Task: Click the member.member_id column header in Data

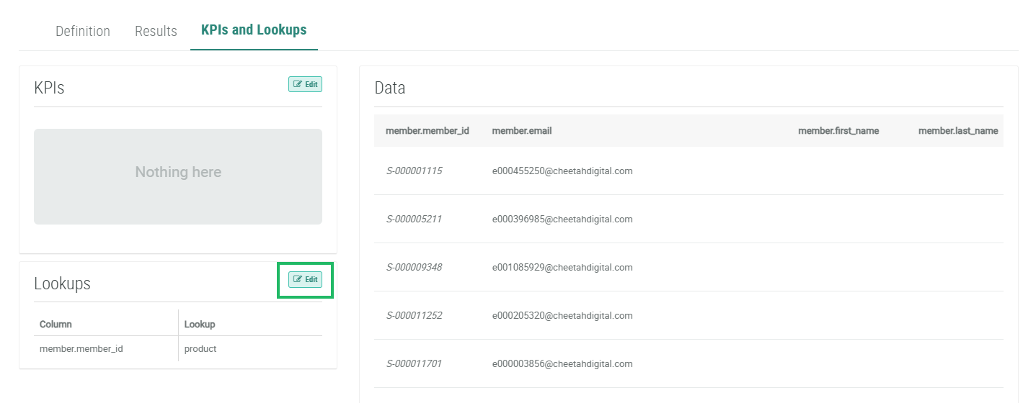Action: (428, 131)
